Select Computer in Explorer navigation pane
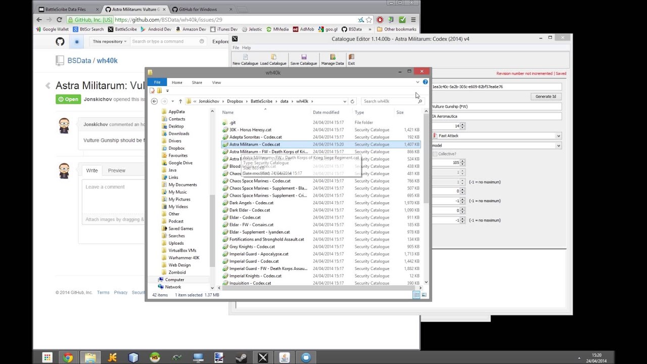Screen dimensions: 647x364 coord(174,280)
